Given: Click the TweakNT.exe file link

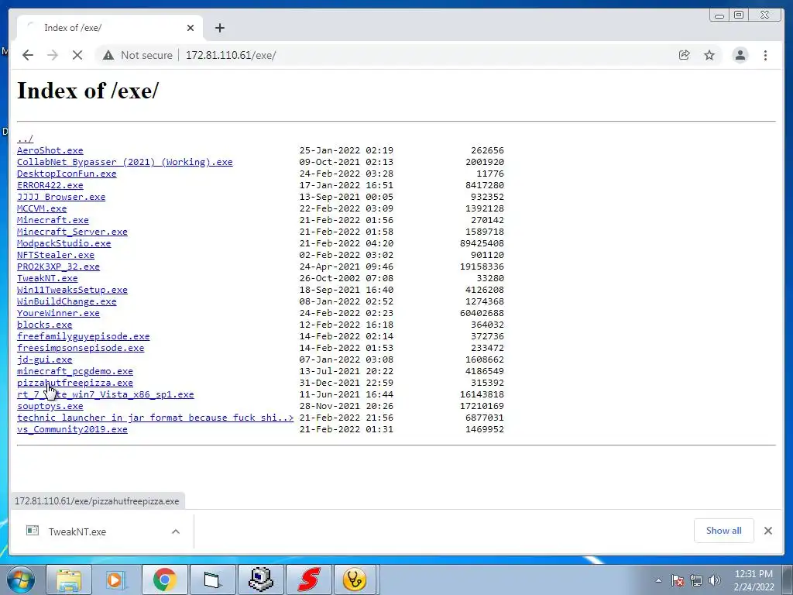Looking at the screenshot, I should [x=47, y=278].
